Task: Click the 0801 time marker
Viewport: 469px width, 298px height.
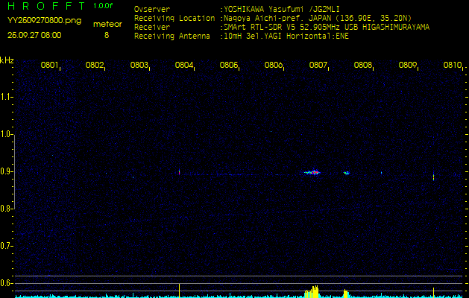Action: [x=49, y=65]
